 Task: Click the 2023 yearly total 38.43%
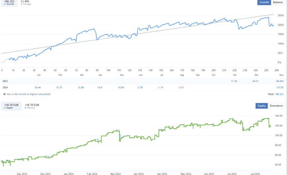pos(279,81)
